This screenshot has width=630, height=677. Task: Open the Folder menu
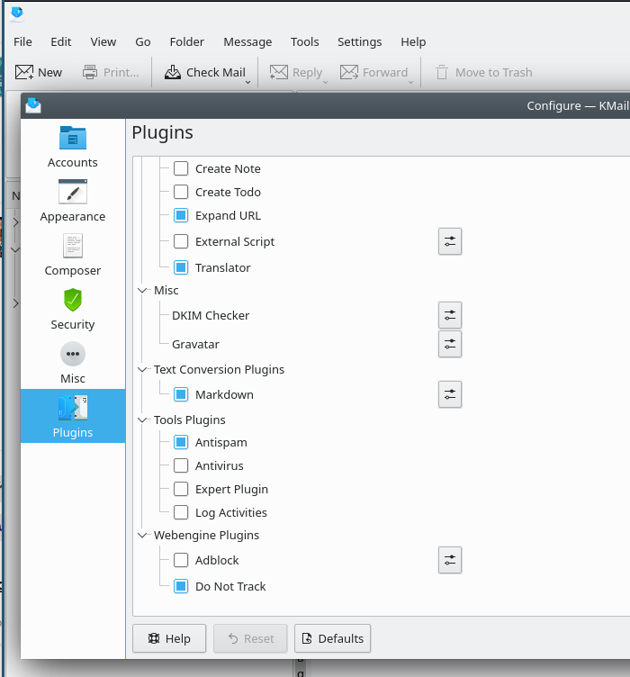pyautogui.click(x=187, y=42)
